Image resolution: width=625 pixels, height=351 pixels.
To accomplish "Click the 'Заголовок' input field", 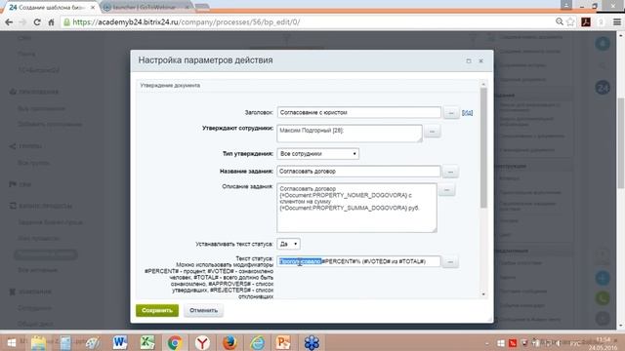I will (358, 113).
